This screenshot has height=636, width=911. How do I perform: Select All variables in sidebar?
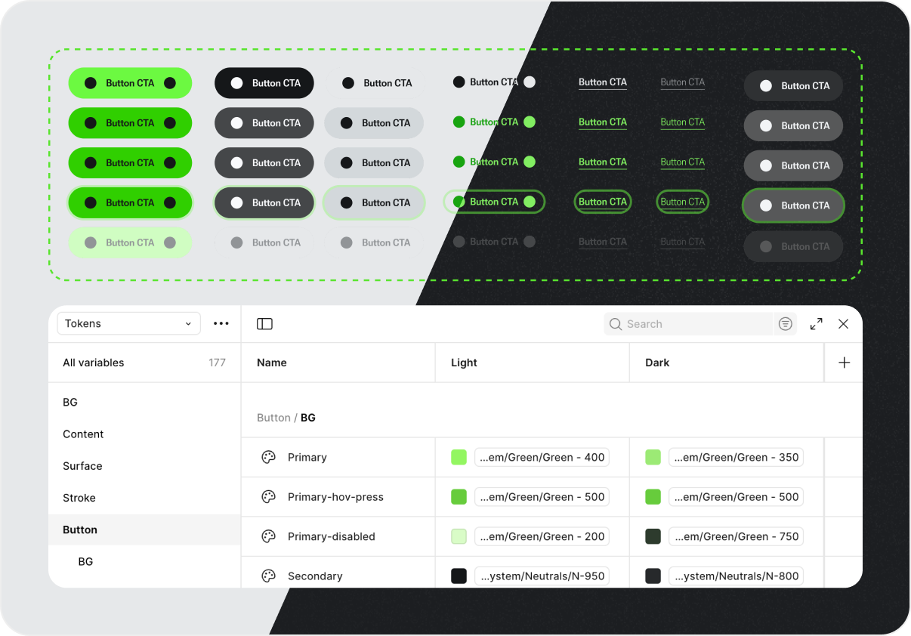pyautogui.click(x=94, y=363)
